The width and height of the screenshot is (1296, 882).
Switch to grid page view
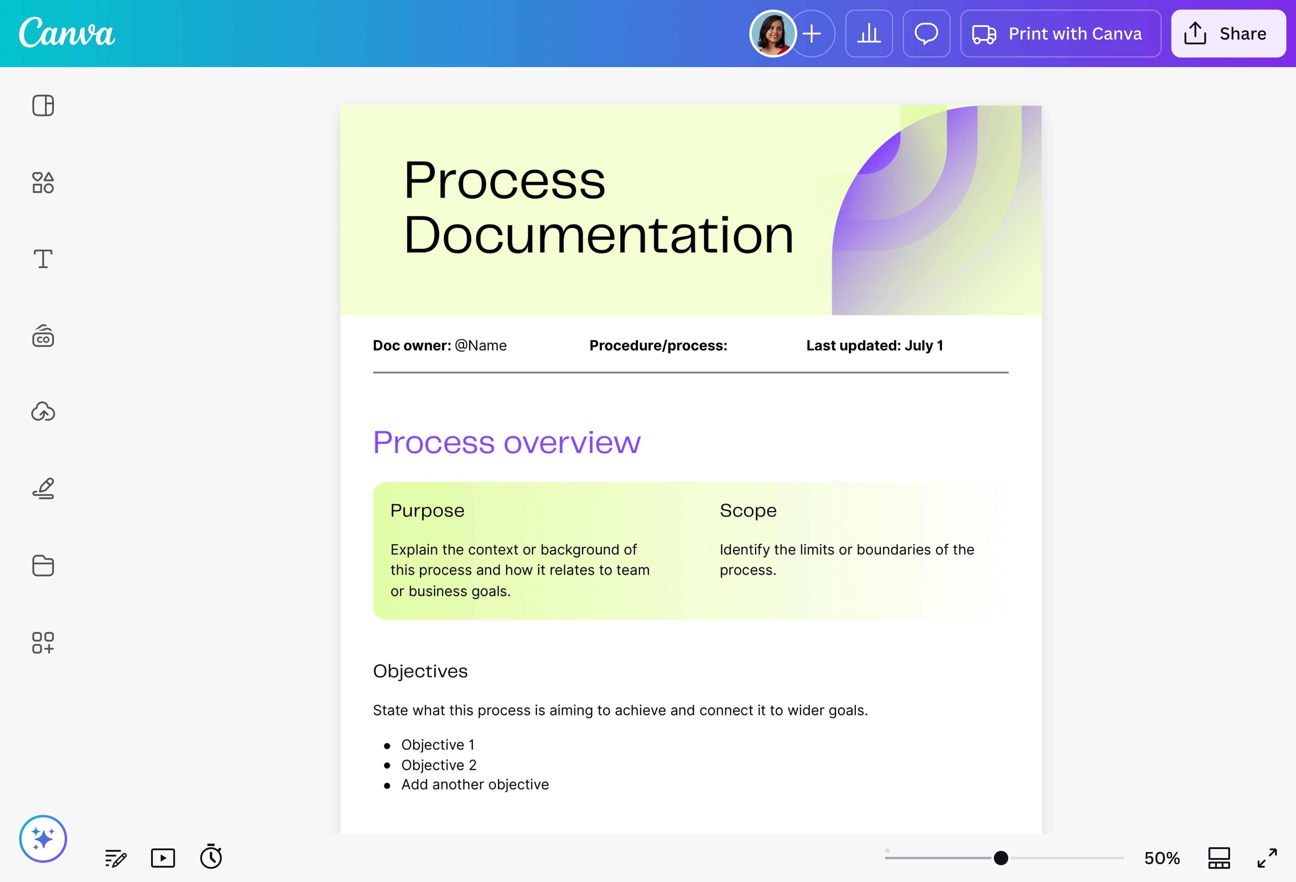coord(1219,858)
